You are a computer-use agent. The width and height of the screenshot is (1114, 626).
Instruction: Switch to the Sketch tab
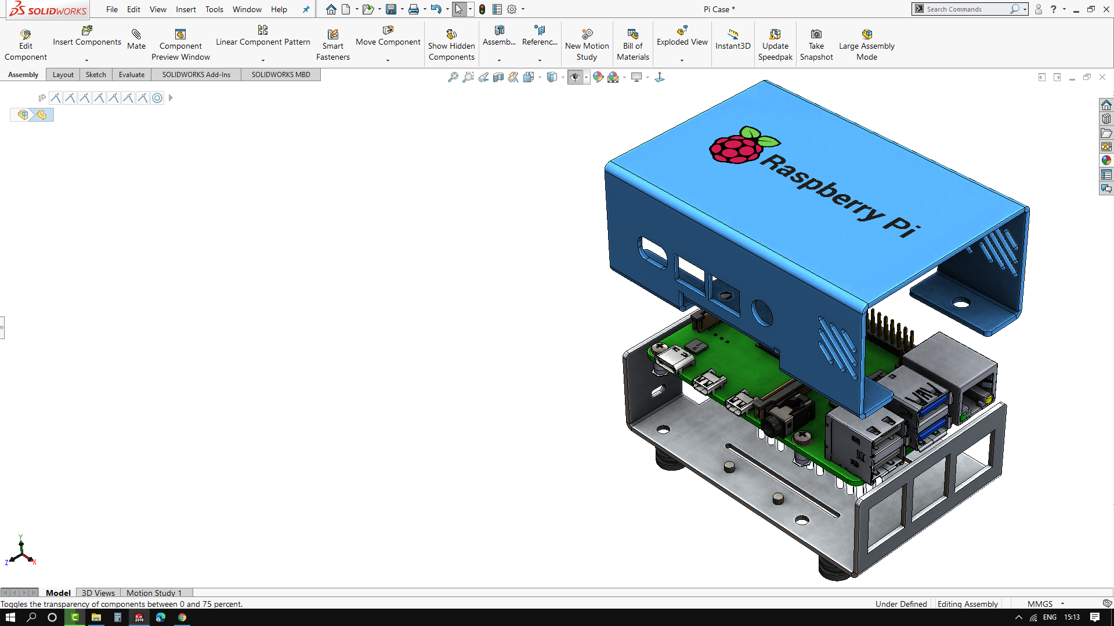[x=96, y=74]
